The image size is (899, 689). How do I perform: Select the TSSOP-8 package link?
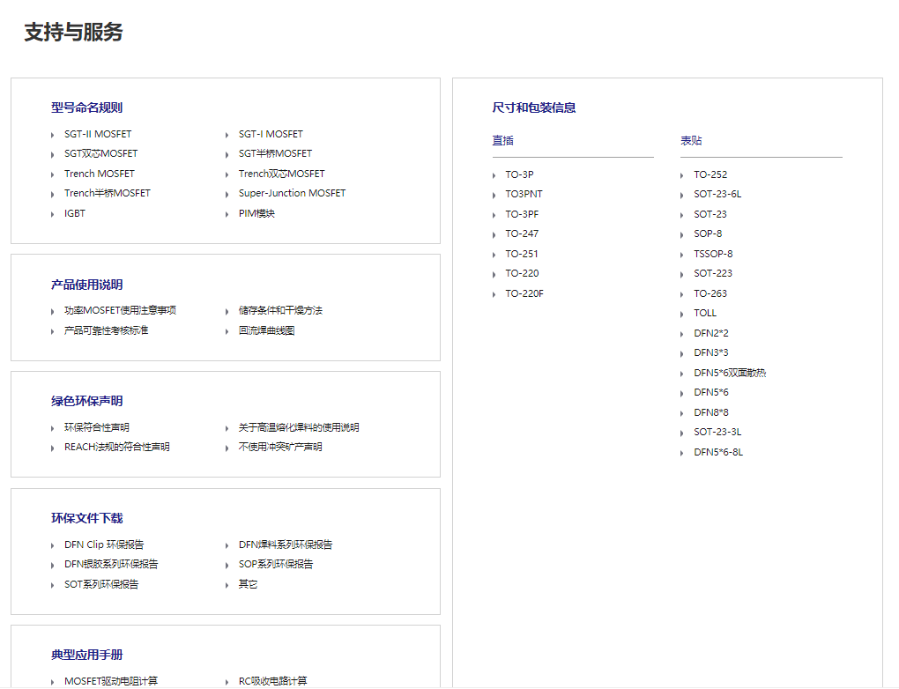point(712,254)
